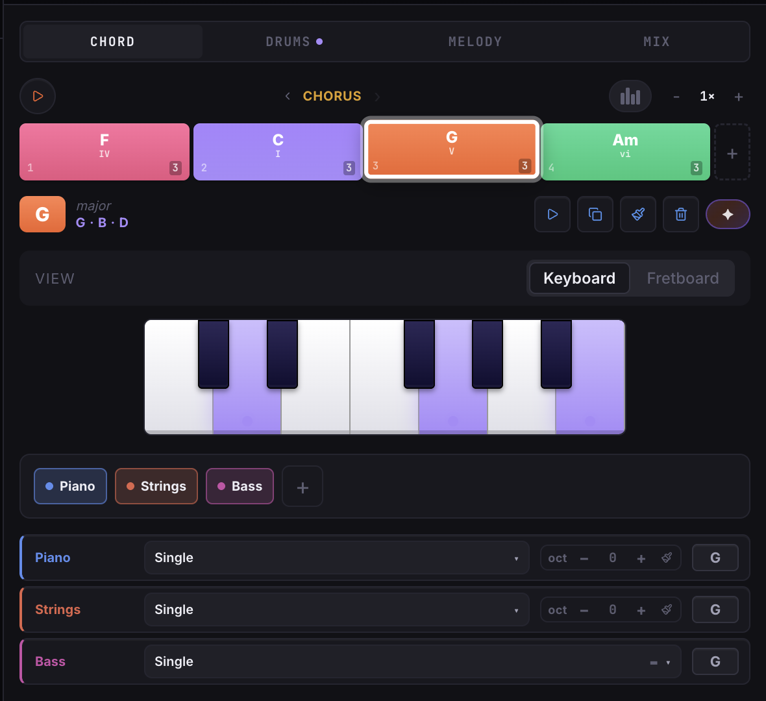Add another instrument track

point(303,487)
